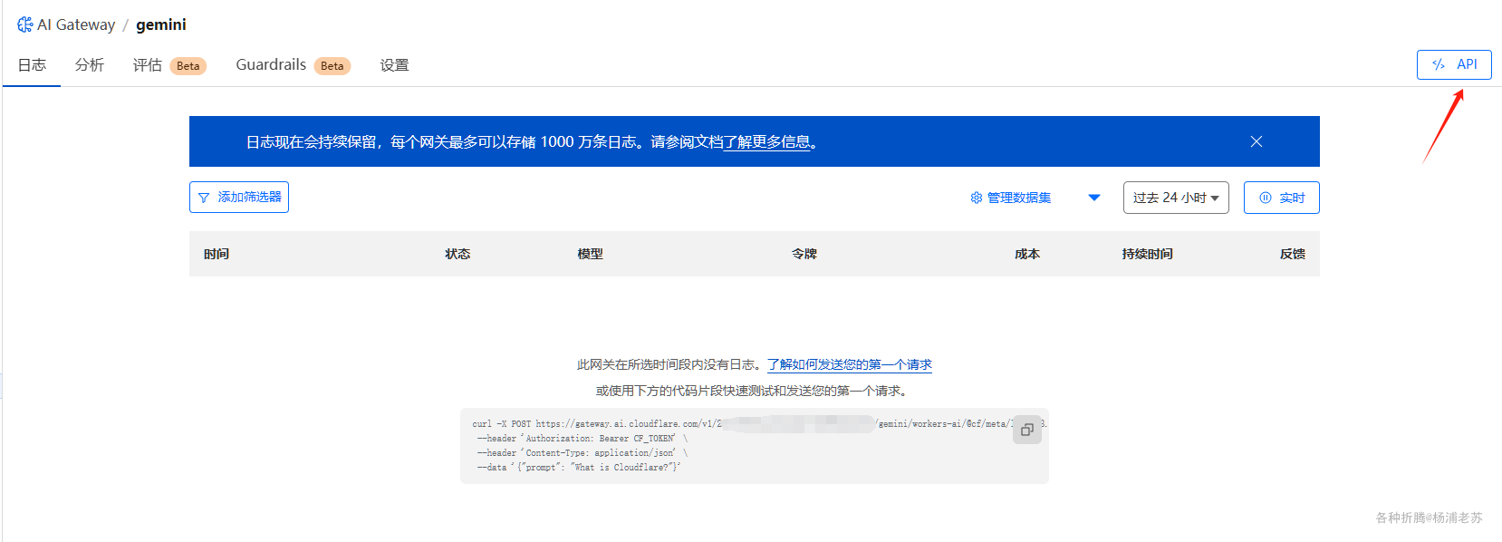The width and height of the screenshot is (1502, 542).
Task: Open 了解如何发送您的第一个请求 link
Action: [x=850, y=364]
